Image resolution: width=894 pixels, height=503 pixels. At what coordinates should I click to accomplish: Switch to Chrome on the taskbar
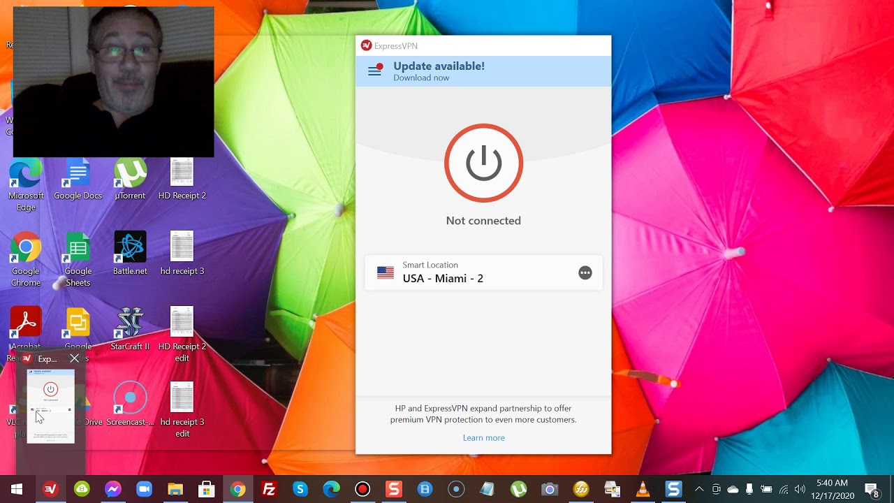click(238, 489)
